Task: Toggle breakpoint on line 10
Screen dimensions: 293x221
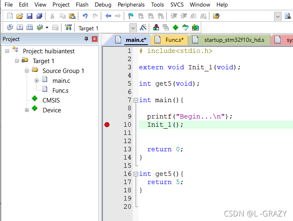Action: (x=107, y=125)
